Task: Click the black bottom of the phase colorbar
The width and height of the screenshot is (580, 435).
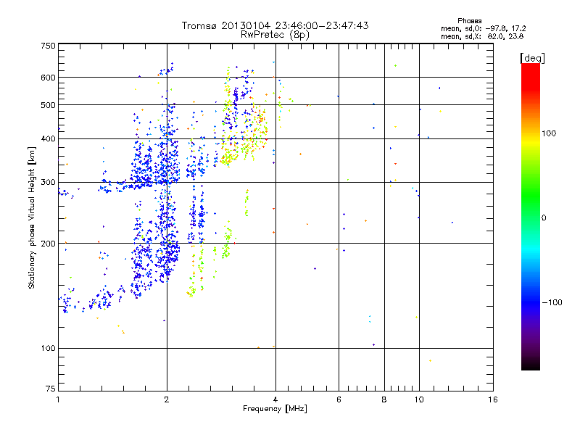Action: 531,365
